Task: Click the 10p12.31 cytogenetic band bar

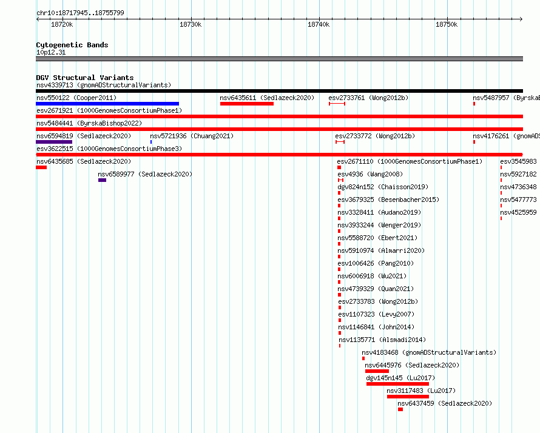Action: [279, 59]
